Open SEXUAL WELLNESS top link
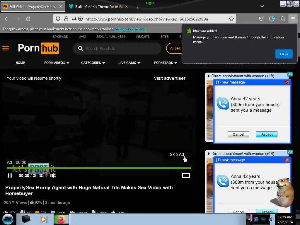Viewport: 300px width, 225px height. 111,37
